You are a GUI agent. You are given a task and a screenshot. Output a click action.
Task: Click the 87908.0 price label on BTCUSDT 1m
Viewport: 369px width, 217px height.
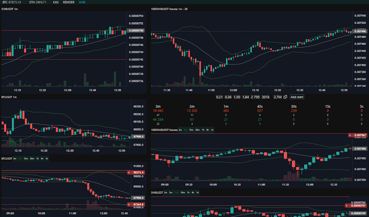point(138,136)
